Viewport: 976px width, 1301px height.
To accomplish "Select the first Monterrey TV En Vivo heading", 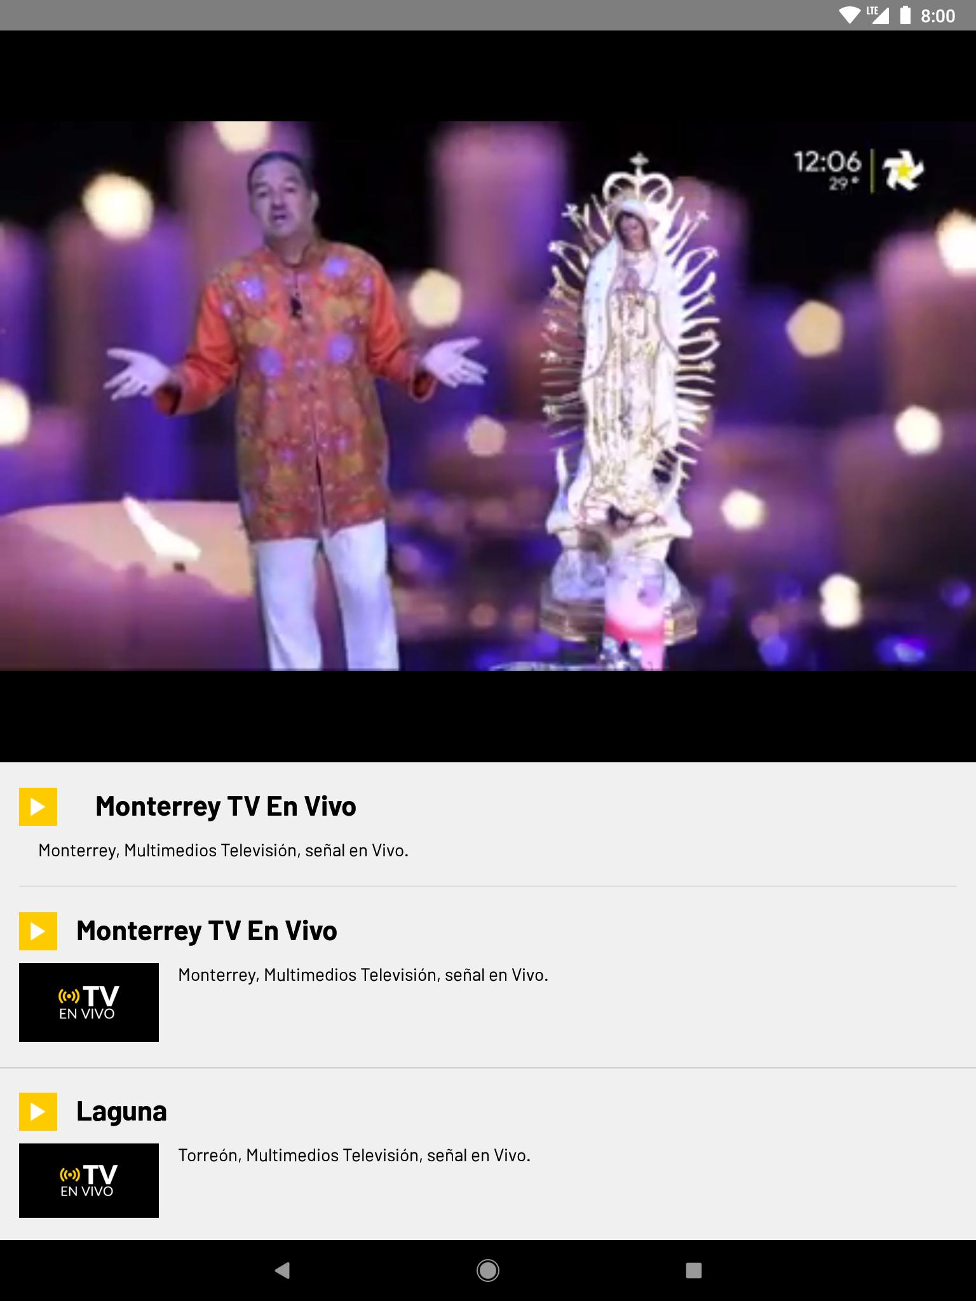I will click(x=226, y=806).
